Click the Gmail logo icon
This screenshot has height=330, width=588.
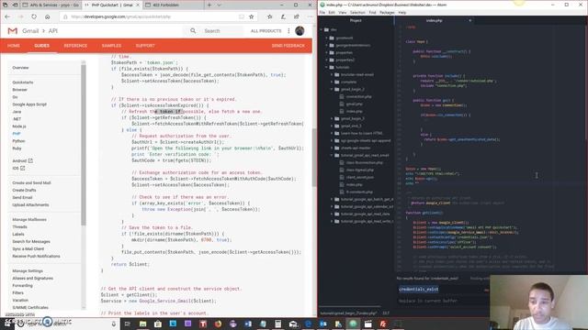[x=12, y=30]
